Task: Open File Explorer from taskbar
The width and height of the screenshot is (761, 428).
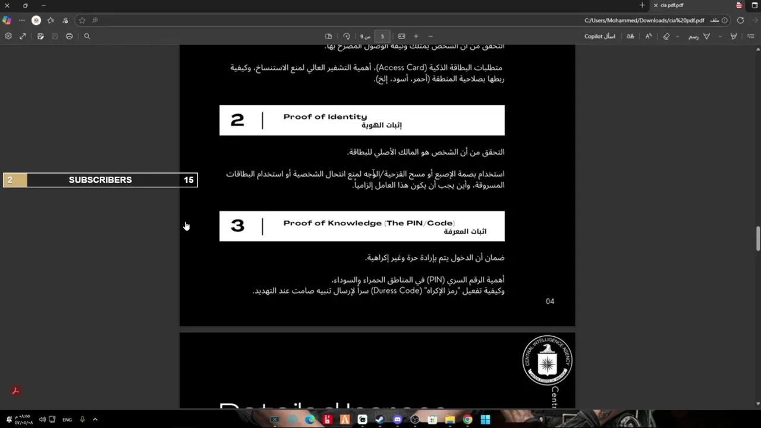Action: pyautogui.click(x=450, y=420)
